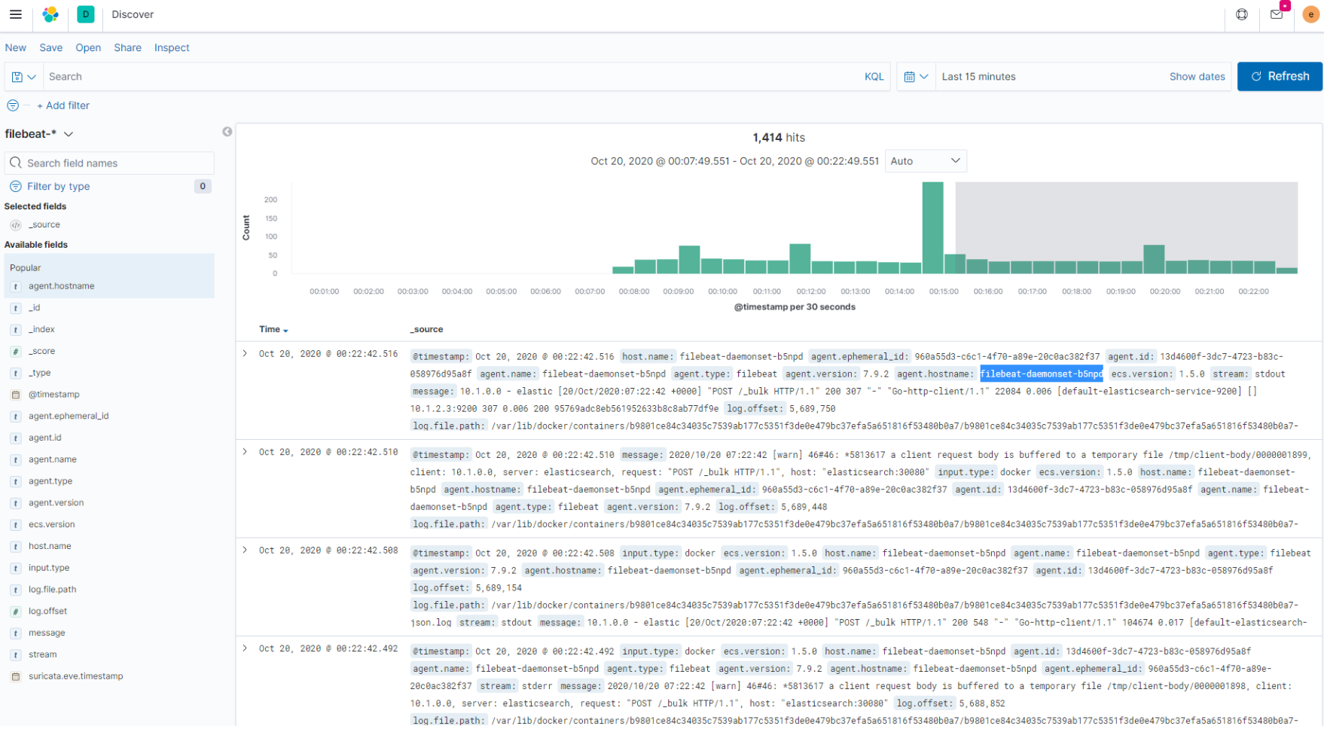Viewport: 1324px width, 729px height.
Task: Open the green D space avatar
Action: (x=86, y=14)
